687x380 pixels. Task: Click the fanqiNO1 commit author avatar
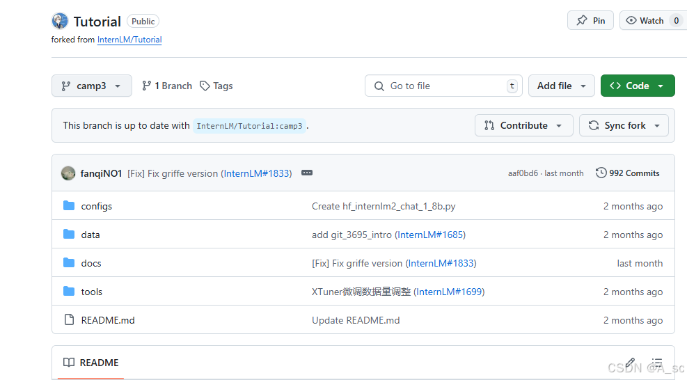coord(68,173)
